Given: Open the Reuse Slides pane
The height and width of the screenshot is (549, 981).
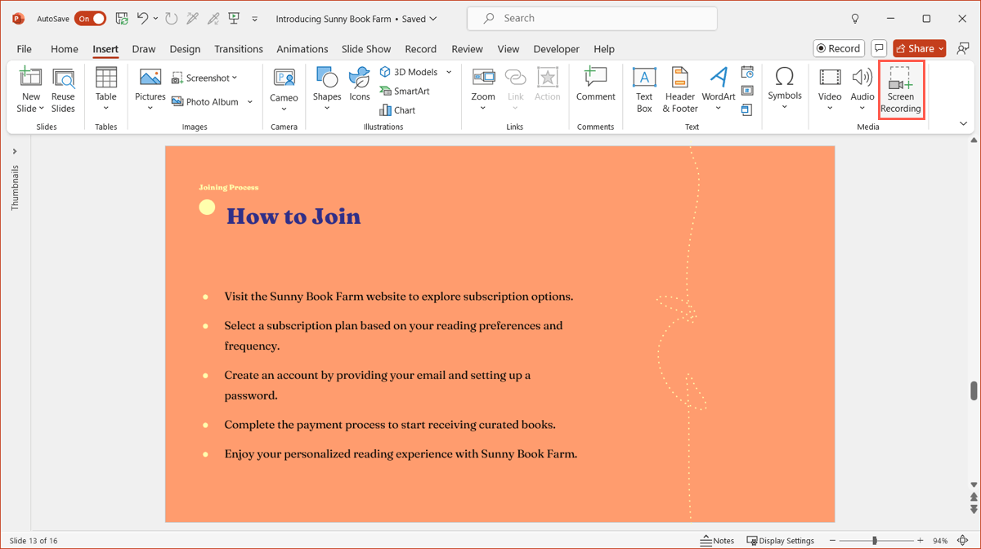Looking at the screenshot, I should (63, 91).
